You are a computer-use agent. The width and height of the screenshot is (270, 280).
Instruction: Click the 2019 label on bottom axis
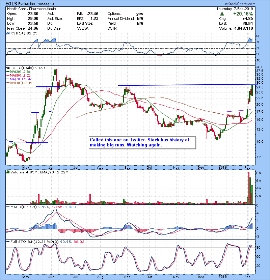[x=222, y=277]
